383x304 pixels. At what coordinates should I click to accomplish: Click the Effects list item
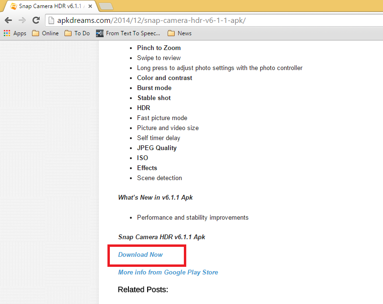coord(147,168)
